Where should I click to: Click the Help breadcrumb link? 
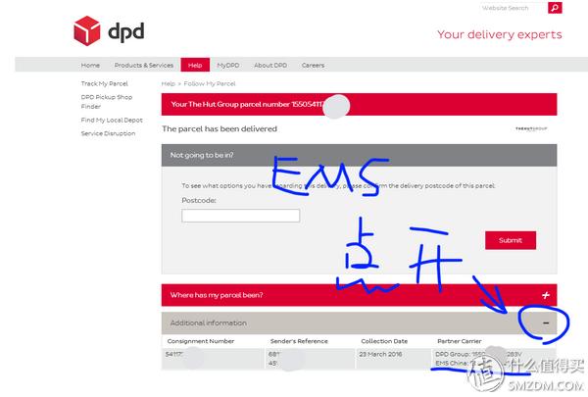tap(168, 83)
